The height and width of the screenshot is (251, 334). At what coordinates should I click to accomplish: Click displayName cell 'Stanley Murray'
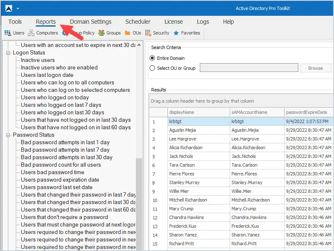tap(199, 182)
